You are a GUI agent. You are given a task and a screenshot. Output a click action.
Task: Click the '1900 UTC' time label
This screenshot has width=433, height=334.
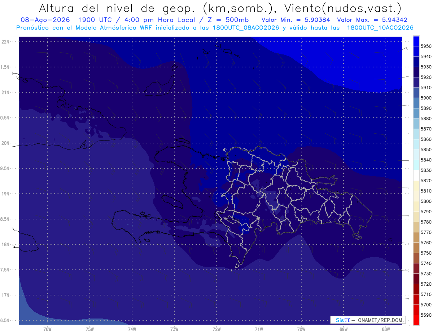(95, 20)
